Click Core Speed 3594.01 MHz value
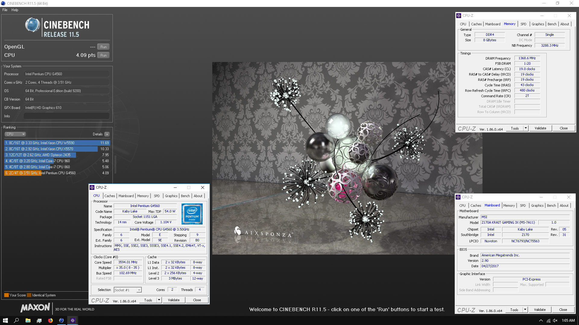The image size is (579, 325). click(x=128, y=262)
